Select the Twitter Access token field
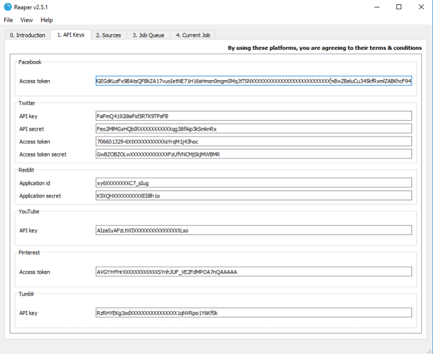Viewport: 433px width, 354px height. pos(253,141)
